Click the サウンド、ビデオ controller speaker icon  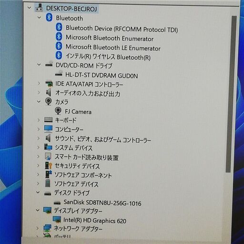click(x=48, y=138)
